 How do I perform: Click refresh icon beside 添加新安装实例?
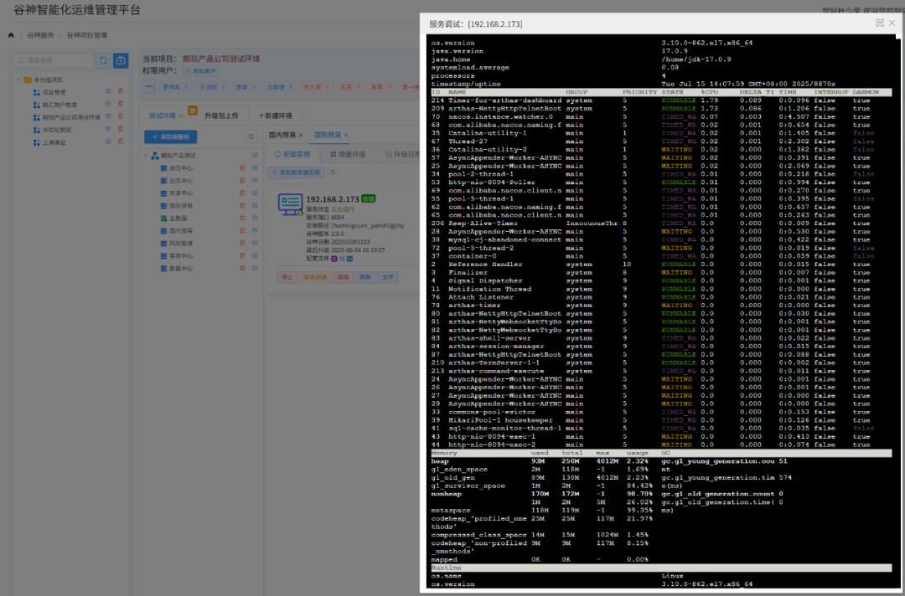pos(333,172)
